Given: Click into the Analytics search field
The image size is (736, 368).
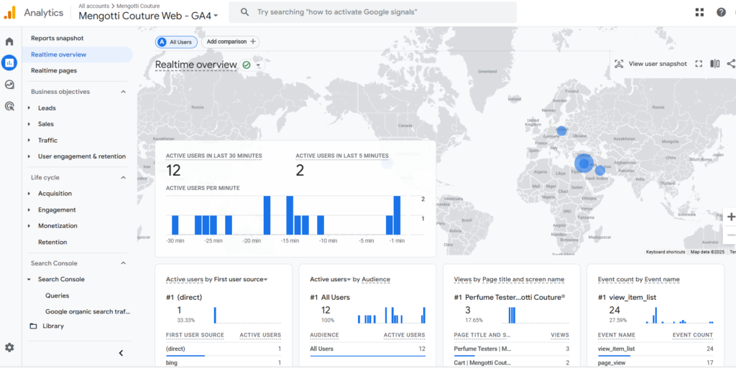Looking at the screenshot, I should [x=373, y=12].
